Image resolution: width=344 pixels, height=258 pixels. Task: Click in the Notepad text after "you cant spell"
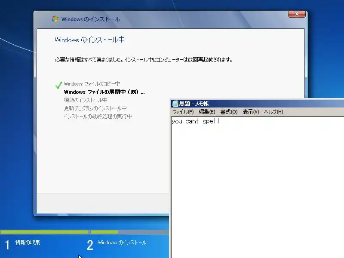coord(219,121)
